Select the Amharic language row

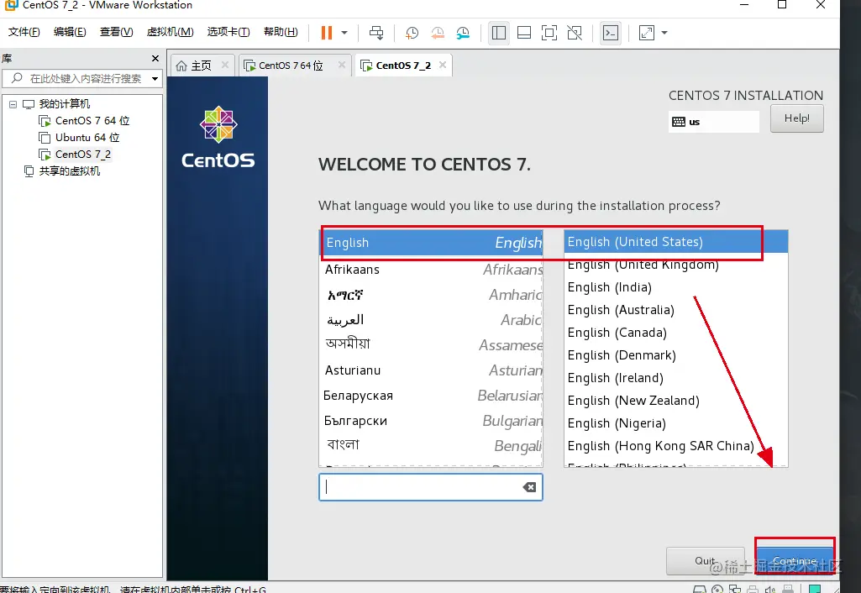pos(433,295)
